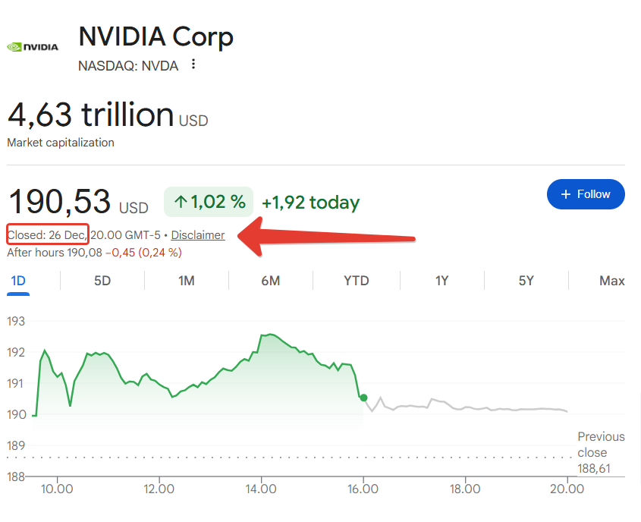This screenshot has width=641, height=522.
Task: Click the Follow button
Action: click(586, 194)
